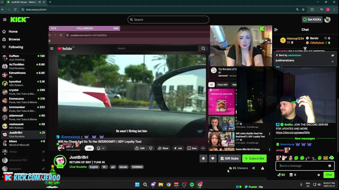Open Windows Start button in taskbar

tap(137, 185)
